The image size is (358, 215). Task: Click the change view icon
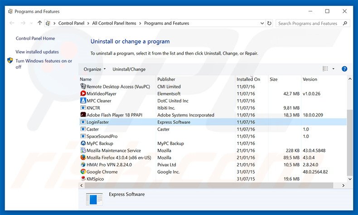click(325, 68)
